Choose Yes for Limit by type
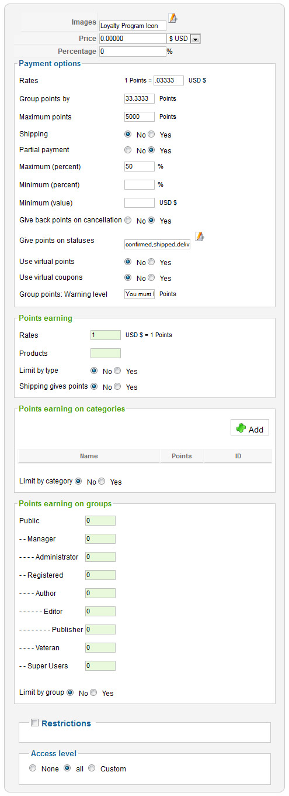The height and width of the screenshot is (796, 289). tap(117, 371)
